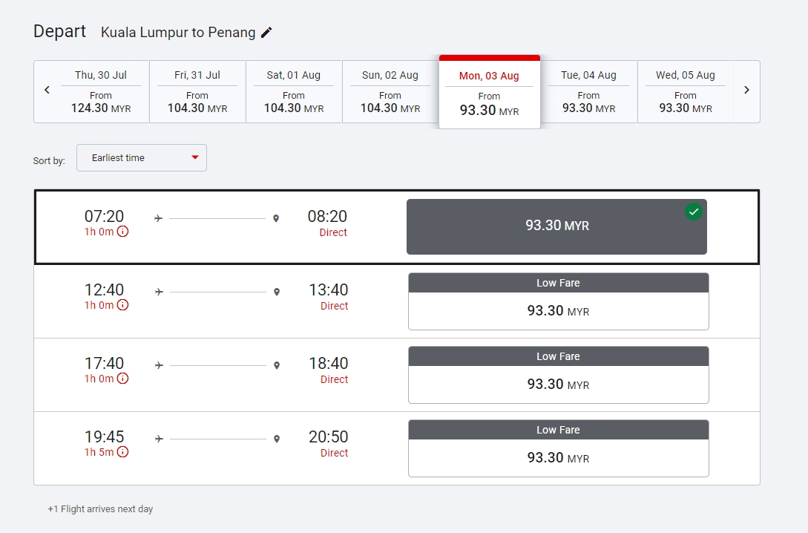Viewport: 808px width, 533px height.
Task: Open the Earliest time sort dropdown
Action: point(141,157)
